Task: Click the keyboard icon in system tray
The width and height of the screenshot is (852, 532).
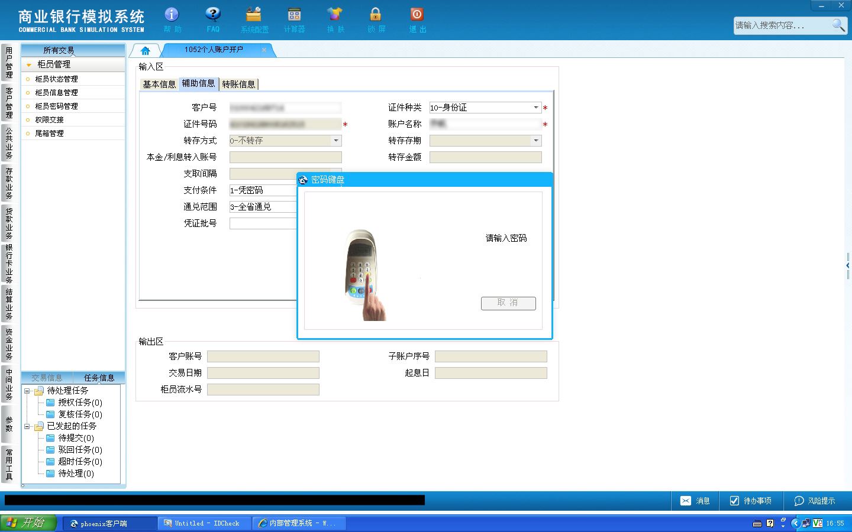Action: 757,523
